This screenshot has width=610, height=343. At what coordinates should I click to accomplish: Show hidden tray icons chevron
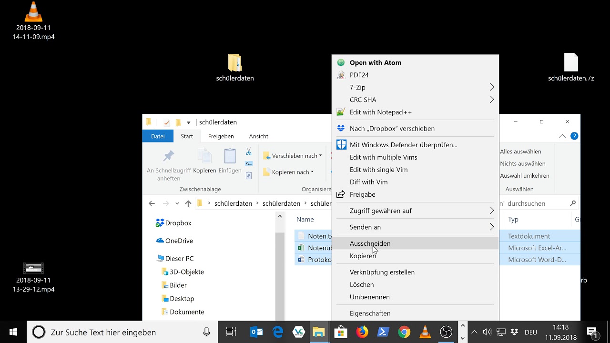coord(474,332)
